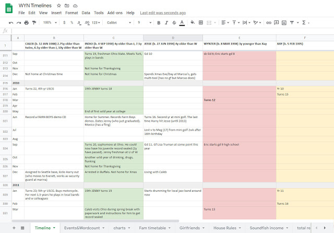This screenshot has height=233, width=334.
Task: Switch to the Fam timetable sheet tab
Action: 153,228
